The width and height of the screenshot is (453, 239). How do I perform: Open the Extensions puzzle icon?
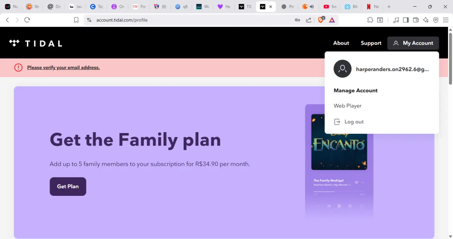[370, 20]
